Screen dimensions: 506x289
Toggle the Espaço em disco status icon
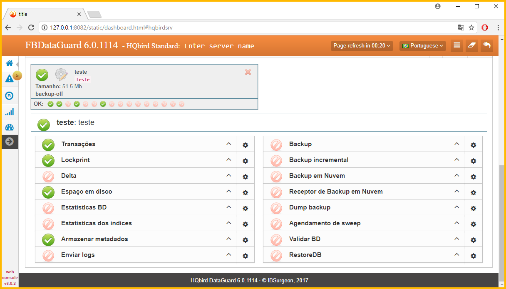[48, 192]
